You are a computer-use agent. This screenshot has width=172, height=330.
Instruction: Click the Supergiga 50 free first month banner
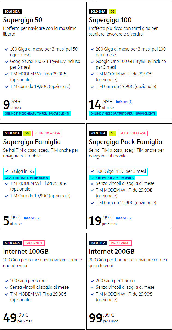37,113
